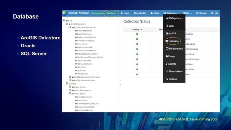Image resolution: width=231 pixels, height=130 pixels.
Task: Click the Categories header in dropdown
Action: [x=174, y=18]
